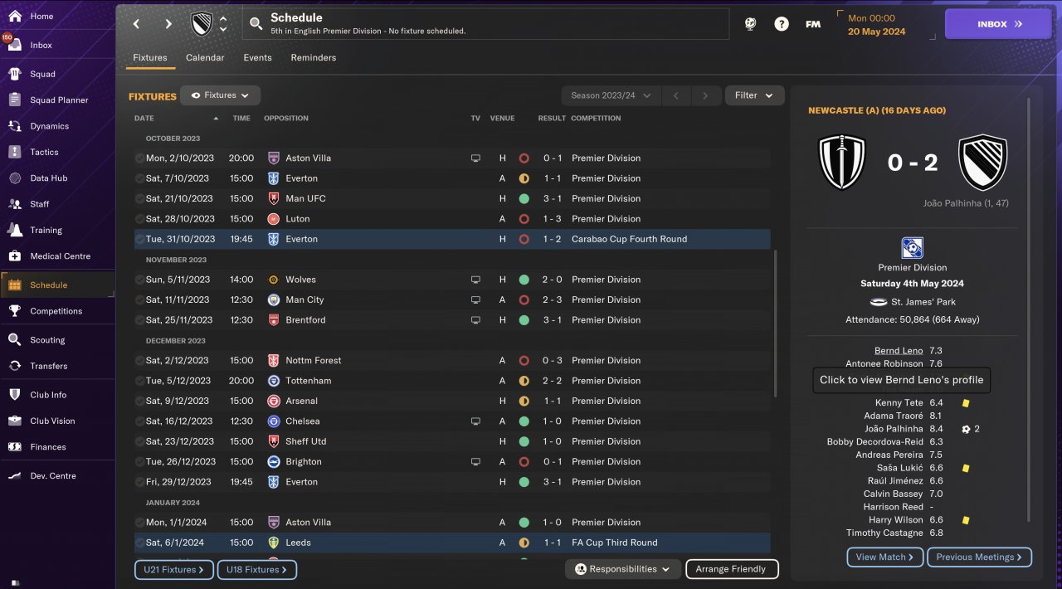The width and height of the screenshot is (1062, 589).
Task: Sort by the DATE column header
Action: (144, 118)
